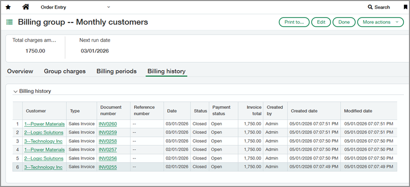Open invoice INV0258 link

coord(108,141)
